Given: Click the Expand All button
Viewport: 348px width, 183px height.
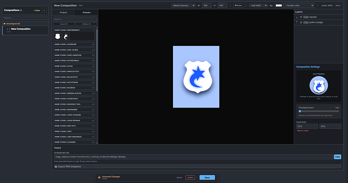Looking at the screenshot, I should coord(64,24).
